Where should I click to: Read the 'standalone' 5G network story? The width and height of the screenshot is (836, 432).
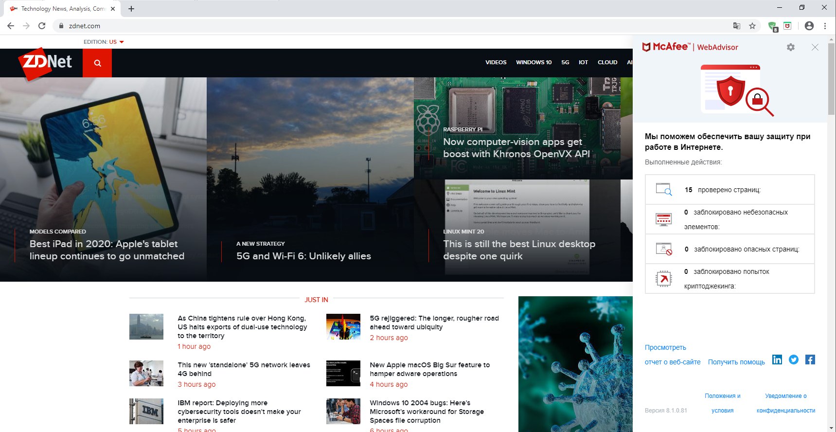click(244, 369)
